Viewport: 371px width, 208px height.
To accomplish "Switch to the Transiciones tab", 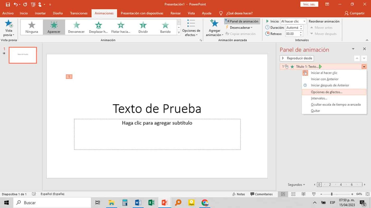I will 79,13.
